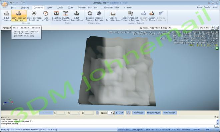
Task: Toggle the No Sync Player button
Action: pyautogui.click(x=153, y=113)
